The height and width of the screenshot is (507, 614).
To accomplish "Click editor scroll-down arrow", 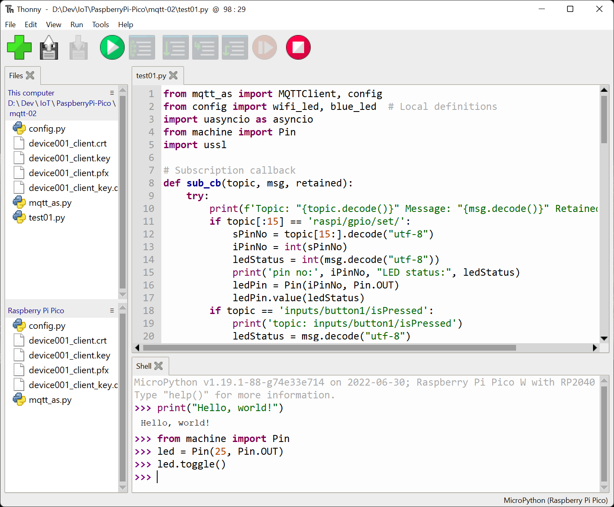I will coord(604,338).
